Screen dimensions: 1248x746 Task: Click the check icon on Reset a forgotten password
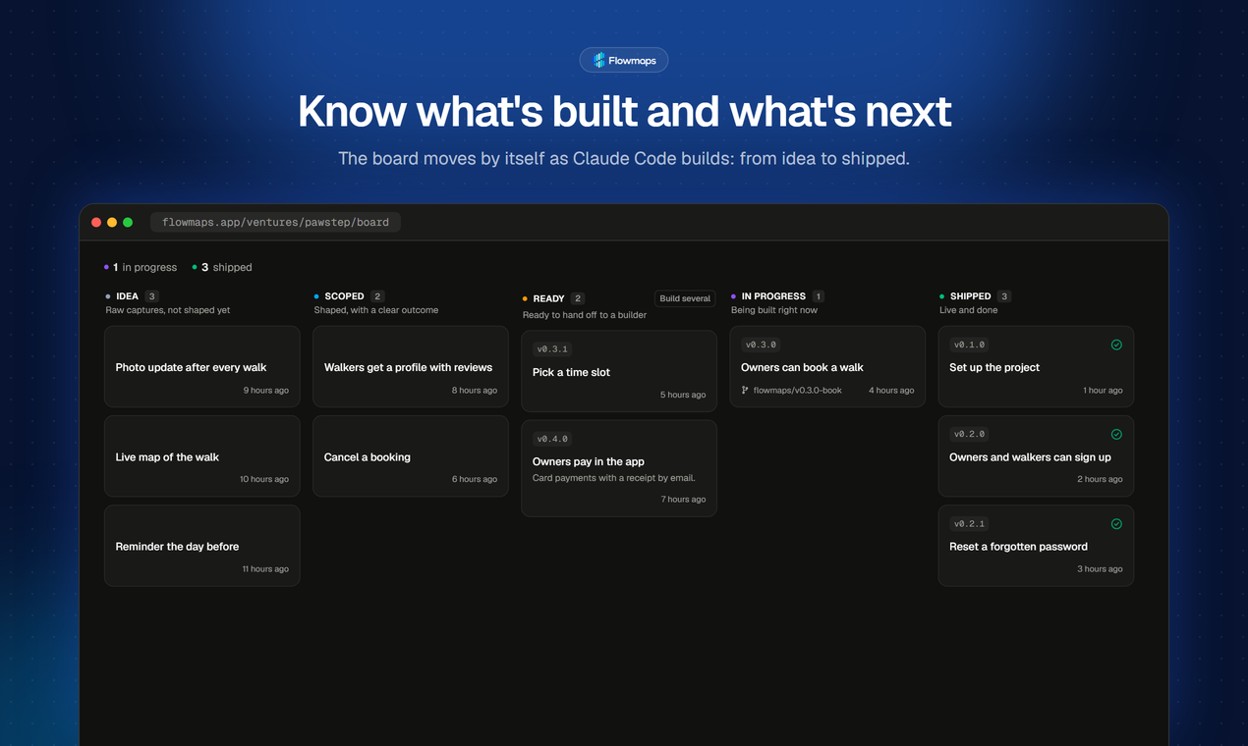click(x=1116, y=523)
